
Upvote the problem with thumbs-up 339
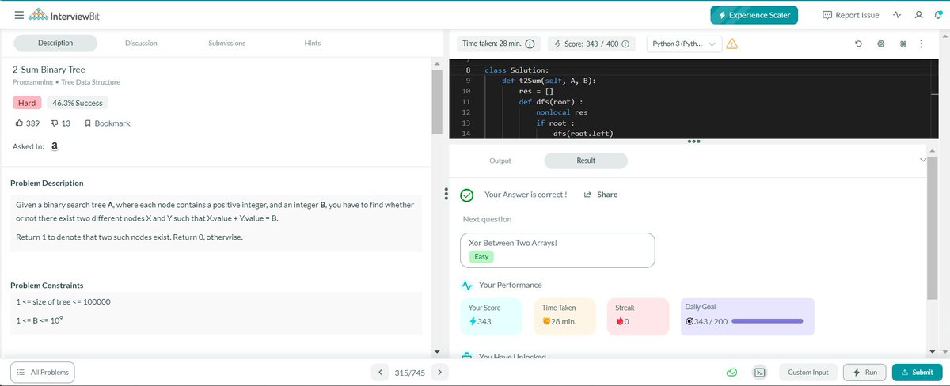tap(28, 123)
